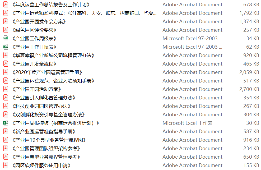Select file 《产业园典型业务流程管理参考》
The height and width of the screenshot is (170, 261).
(46, 157)
